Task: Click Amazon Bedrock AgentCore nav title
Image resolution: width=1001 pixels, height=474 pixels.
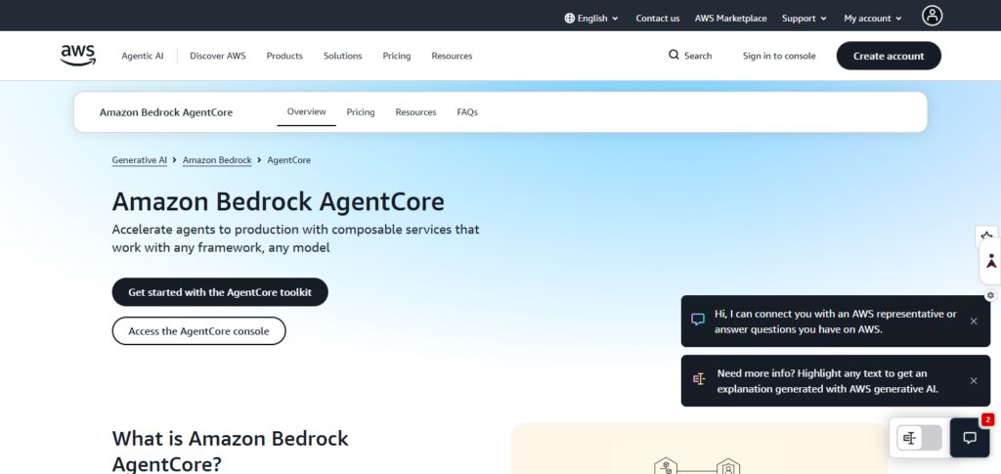Action: pyautogui.click(x=166, y=112)
